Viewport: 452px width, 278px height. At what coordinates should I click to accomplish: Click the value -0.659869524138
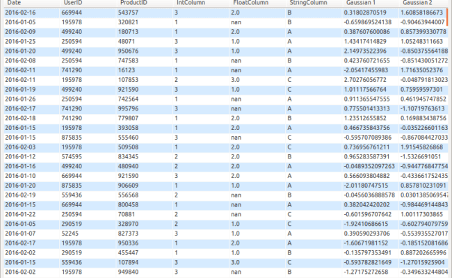[x=368, y=22]
